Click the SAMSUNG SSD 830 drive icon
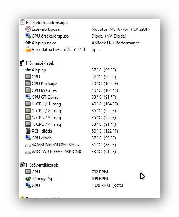The image size is (179, 217). 28,146
